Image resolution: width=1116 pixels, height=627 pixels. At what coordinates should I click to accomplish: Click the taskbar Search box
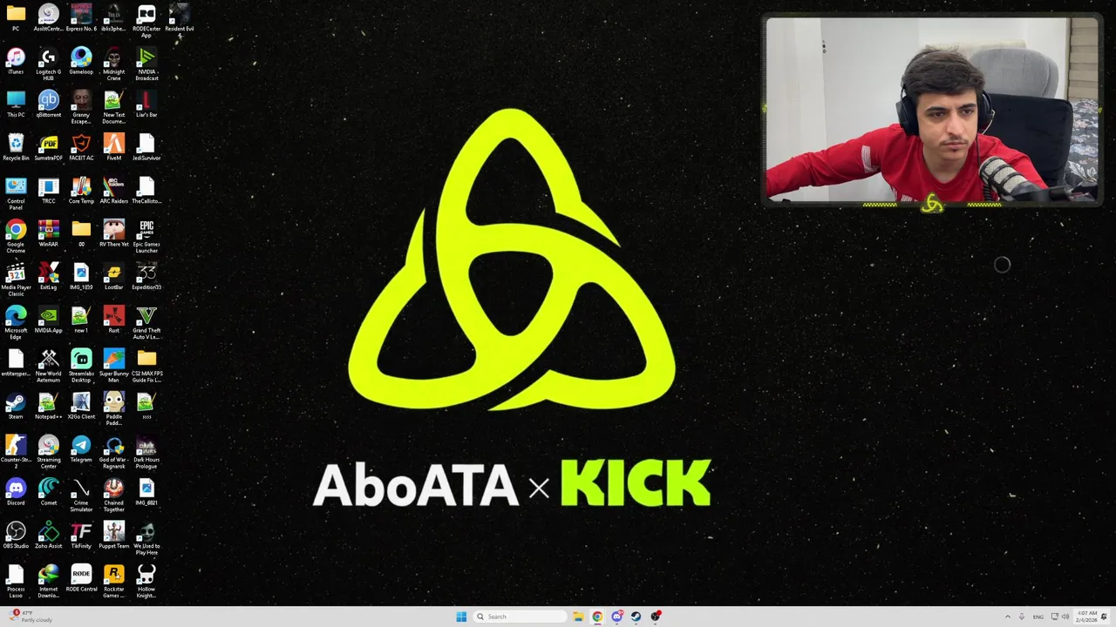pos(520,617)
